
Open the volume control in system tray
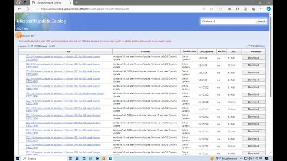pyautogui.click(x=250, y=158)
